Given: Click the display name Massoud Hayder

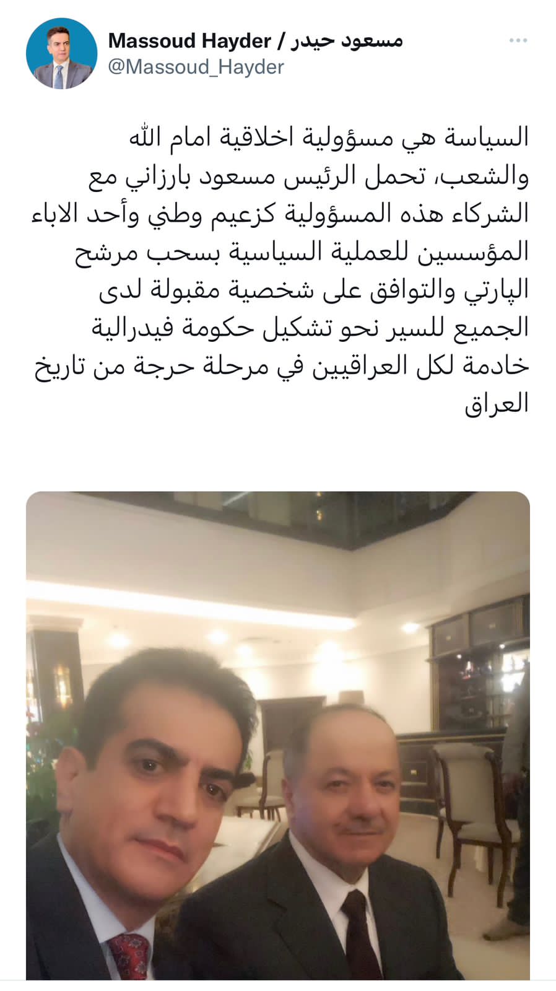Looking at the screenshot, I should coord(189,41).
